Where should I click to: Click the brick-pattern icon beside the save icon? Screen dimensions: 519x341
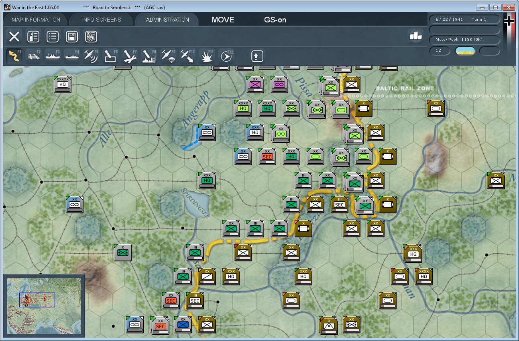(91, 37)
